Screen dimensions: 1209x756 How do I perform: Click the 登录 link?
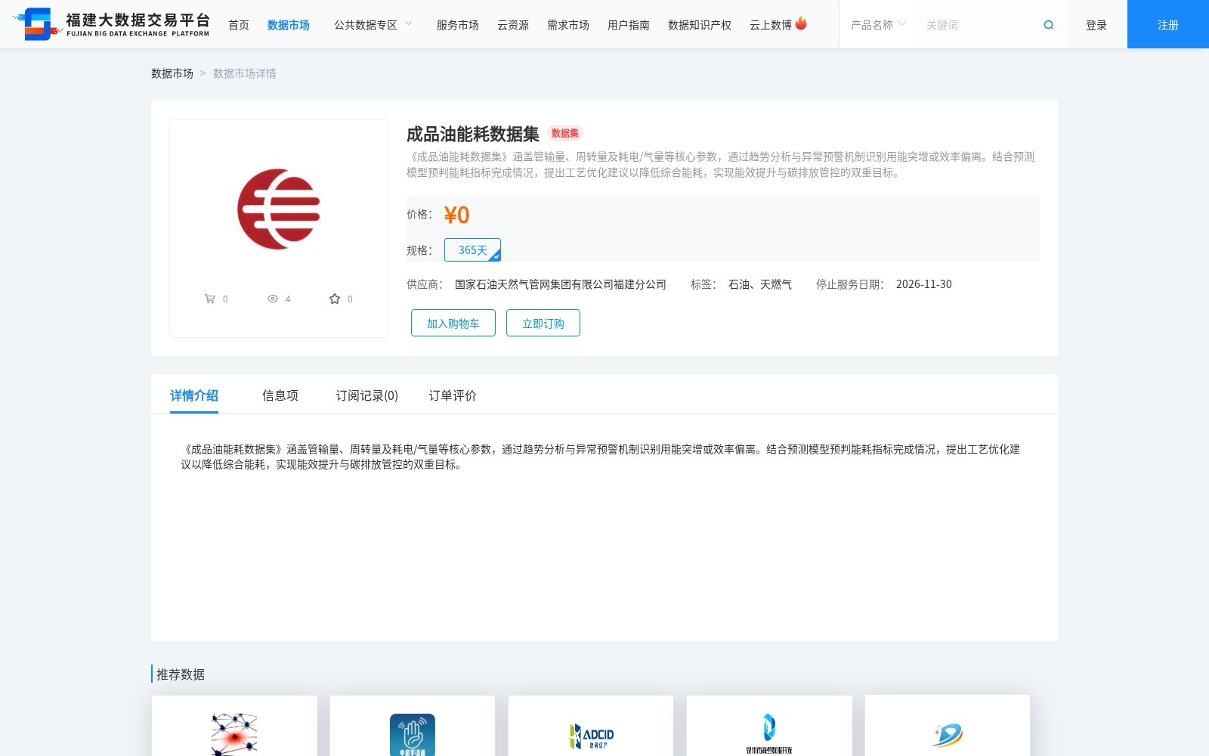1096,25
